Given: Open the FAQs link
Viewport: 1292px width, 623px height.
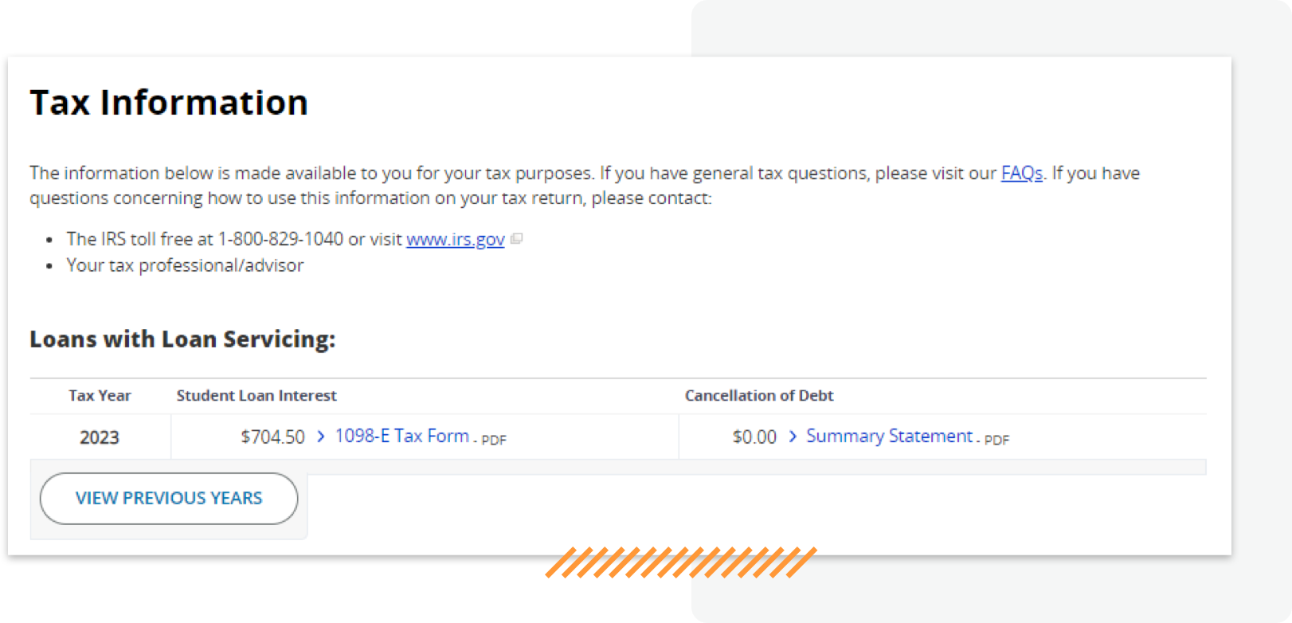Looking at the screenshot, I should tap(1021, 173).
